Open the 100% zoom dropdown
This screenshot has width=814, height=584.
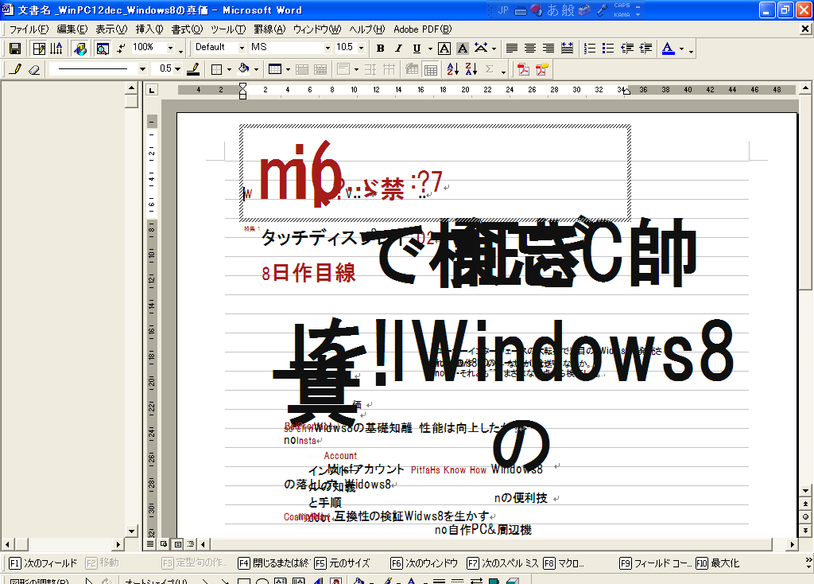point(170,48)
